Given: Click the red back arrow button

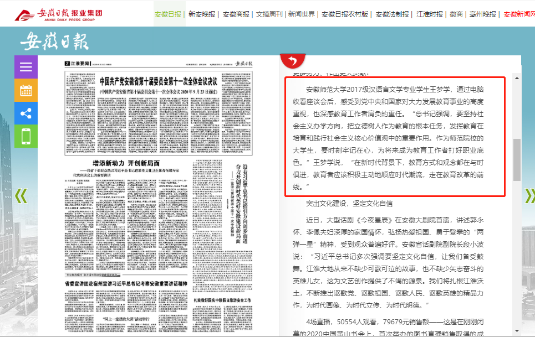Looking at the screenshot, I should pyautogui.click(x=292, y=61).
